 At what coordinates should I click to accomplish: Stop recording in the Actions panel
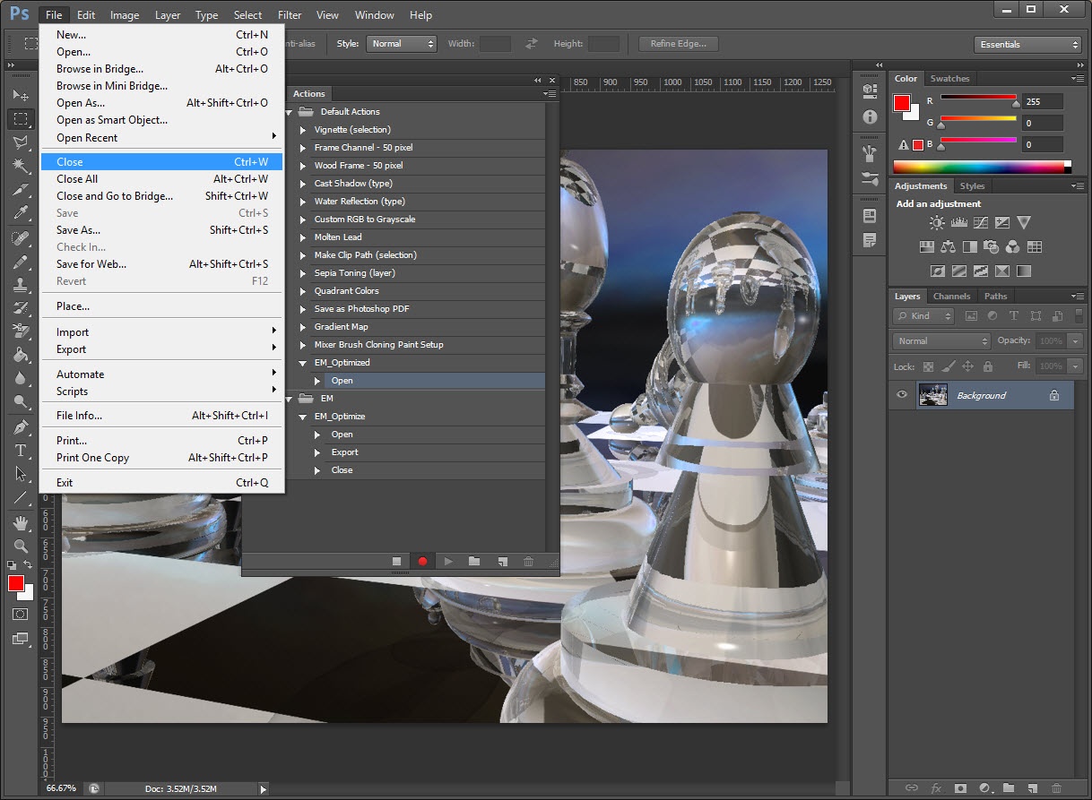click(x=397, y=562)
